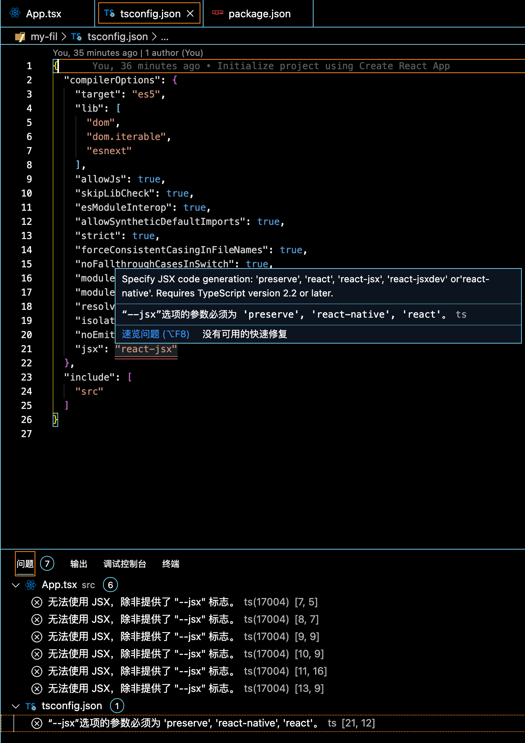
Task: Click the my-fil folder breadcrumb
Action: pos(44,37)
